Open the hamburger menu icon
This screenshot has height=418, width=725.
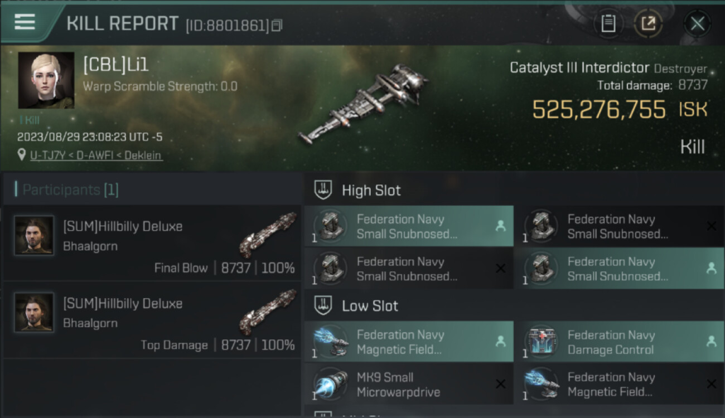25,22
